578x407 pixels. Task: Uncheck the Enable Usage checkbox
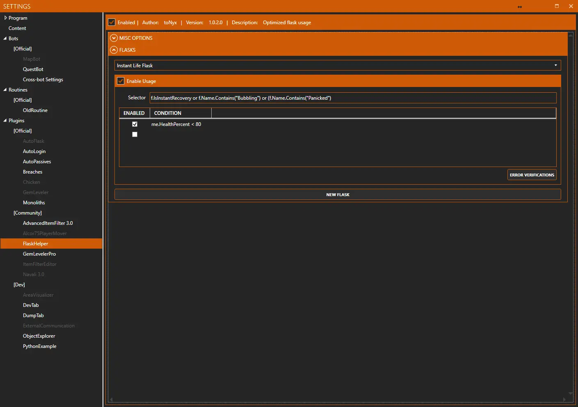point(121,81)
